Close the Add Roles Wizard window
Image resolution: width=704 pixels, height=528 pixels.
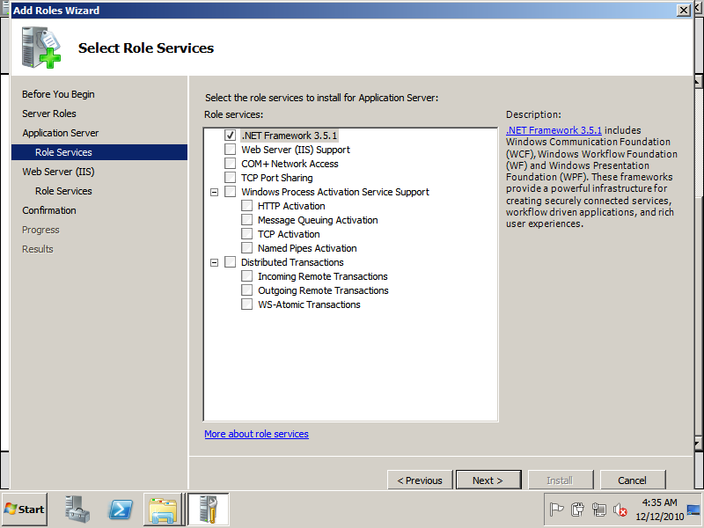click(684, 11)
